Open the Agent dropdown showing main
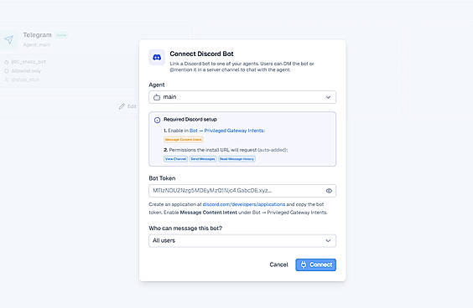The width and height of the screenshot is (473, 308). point(242,97)
